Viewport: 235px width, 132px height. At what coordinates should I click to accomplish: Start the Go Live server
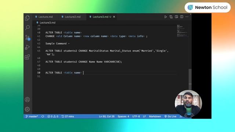pyautogui.click(x=170, y=117)
